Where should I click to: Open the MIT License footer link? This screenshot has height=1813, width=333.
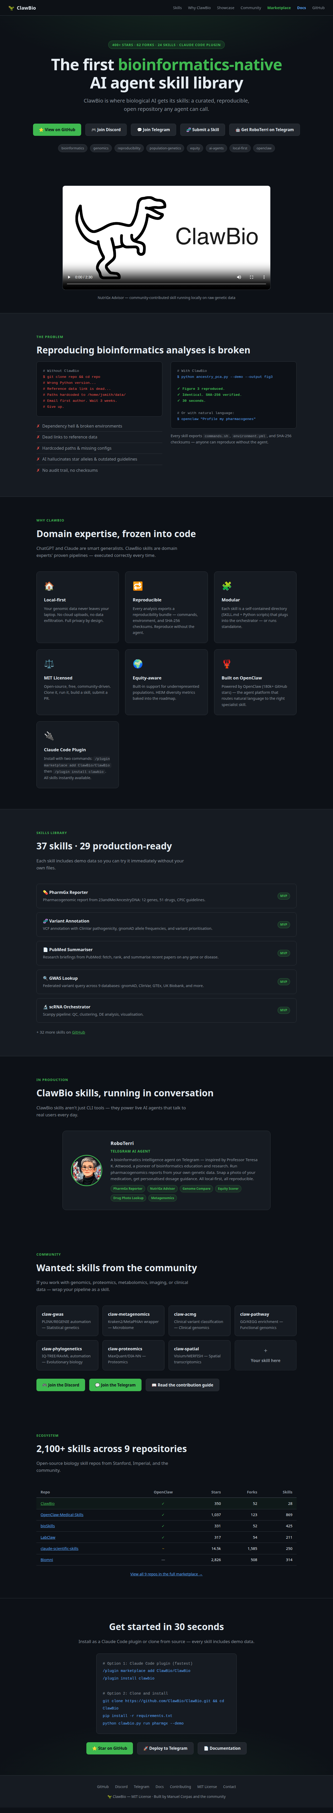[207, 1786]
